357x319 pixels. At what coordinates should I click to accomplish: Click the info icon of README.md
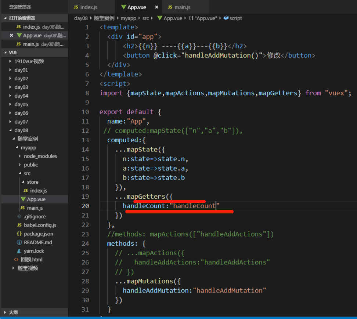(x=19, y=242)
